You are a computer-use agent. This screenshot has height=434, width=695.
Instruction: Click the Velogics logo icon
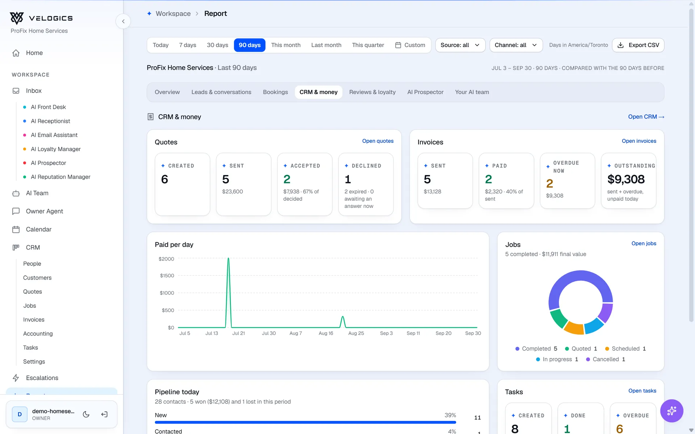(17, 18)
